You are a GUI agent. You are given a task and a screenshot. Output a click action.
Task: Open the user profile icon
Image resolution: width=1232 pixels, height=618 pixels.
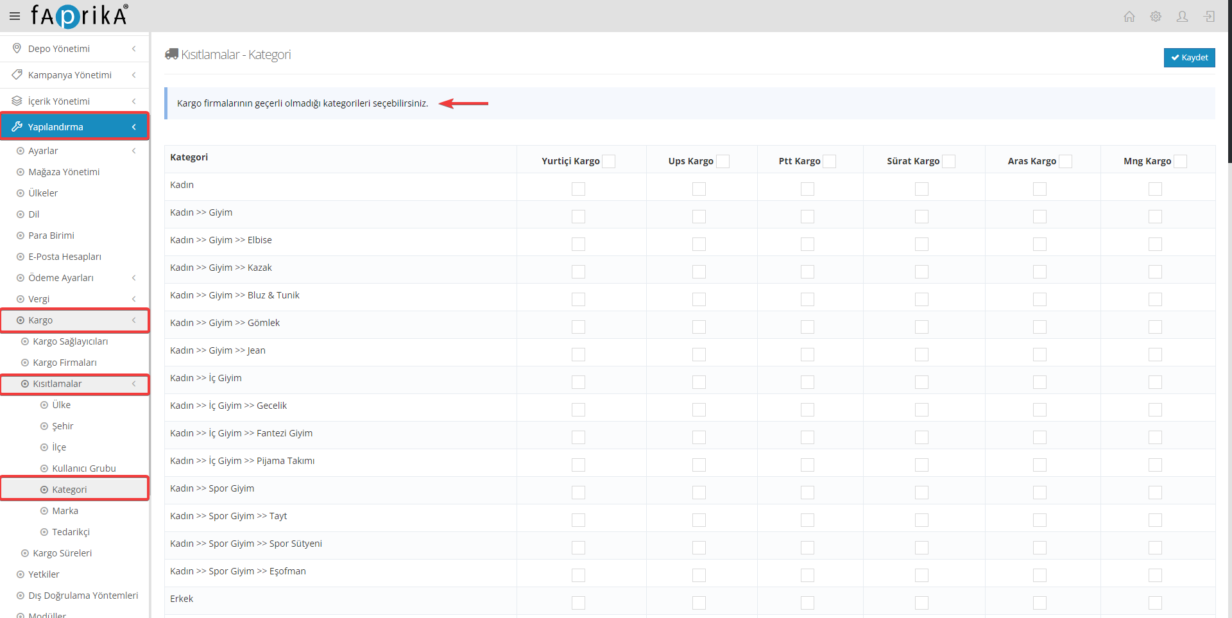[1182, 17]
